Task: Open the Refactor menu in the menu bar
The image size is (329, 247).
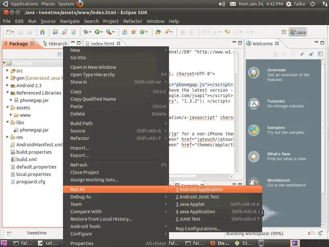Action: tap(133, 21)
